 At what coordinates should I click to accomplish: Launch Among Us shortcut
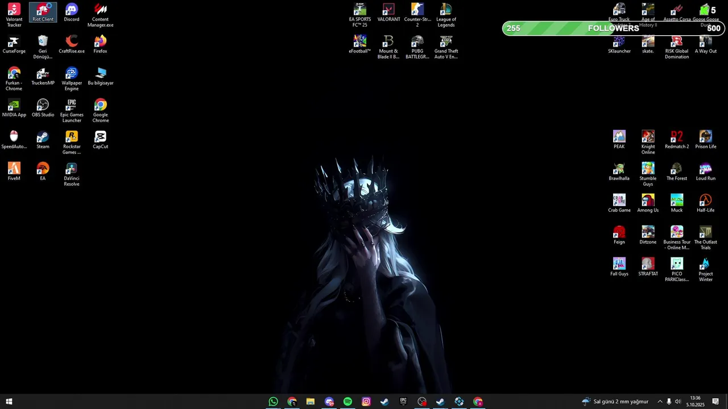click(648, 203)
